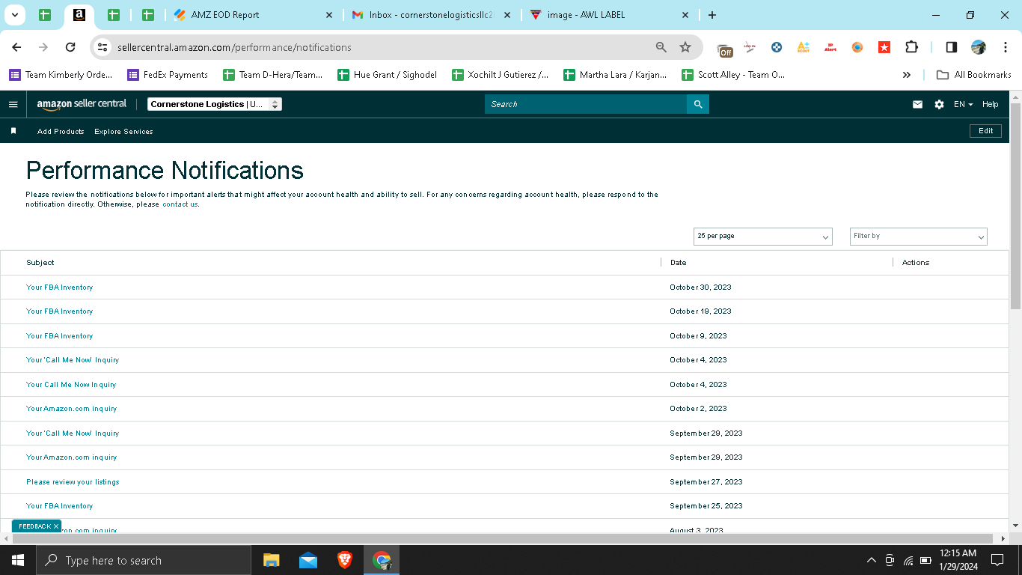This screenshot has width=1022, height=575.
Task: Click Explore Services in the navigation bar
Action: point(123,131)
